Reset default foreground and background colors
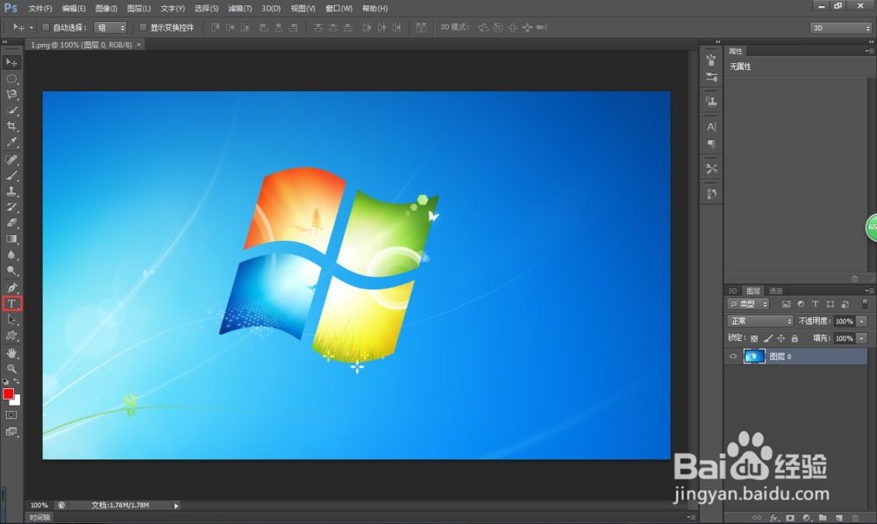877x524 pixels. tap(5, 381)
